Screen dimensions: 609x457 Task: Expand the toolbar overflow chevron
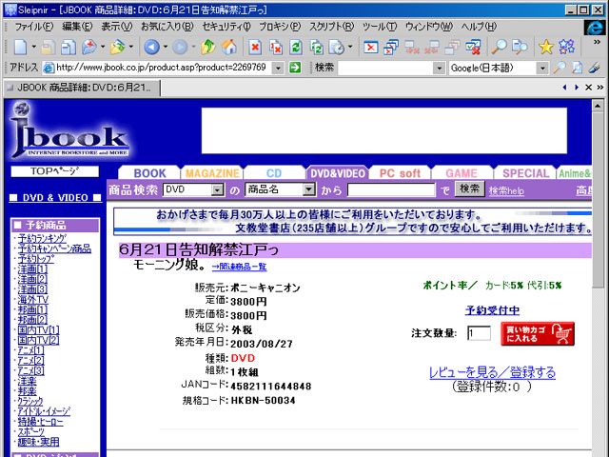point(598,42)
